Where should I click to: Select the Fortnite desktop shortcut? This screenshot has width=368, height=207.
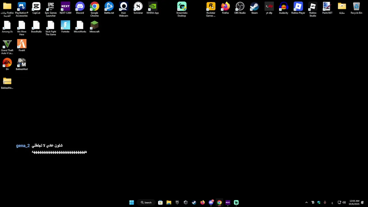pyautogui.click(x=65, y=27)
